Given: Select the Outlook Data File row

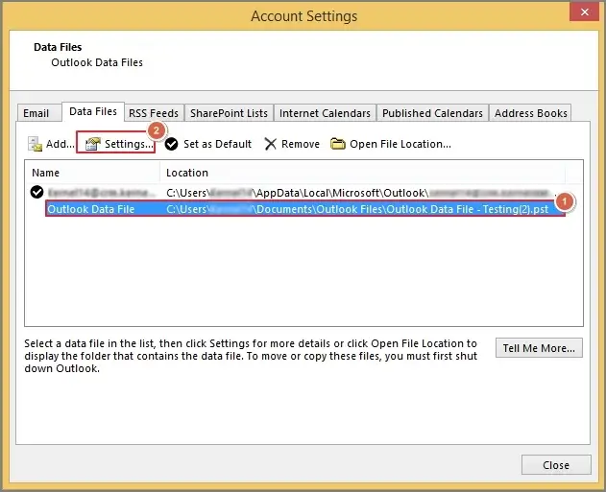Looking at the screenshot, I should click(305, 209).
